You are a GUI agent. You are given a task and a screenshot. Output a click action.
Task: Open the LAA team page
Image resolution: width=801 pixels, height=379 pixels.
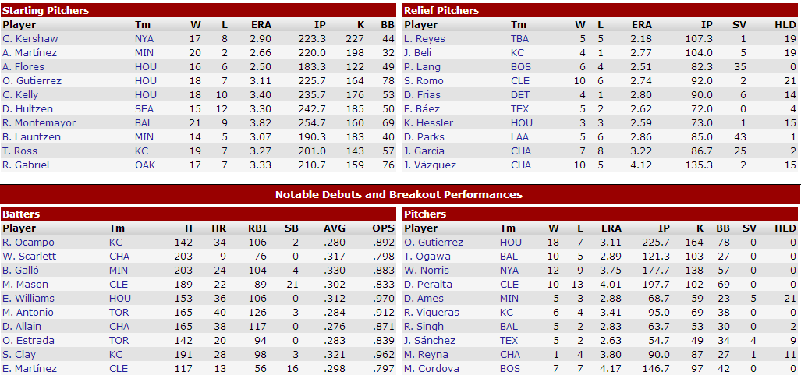(520, 136)
